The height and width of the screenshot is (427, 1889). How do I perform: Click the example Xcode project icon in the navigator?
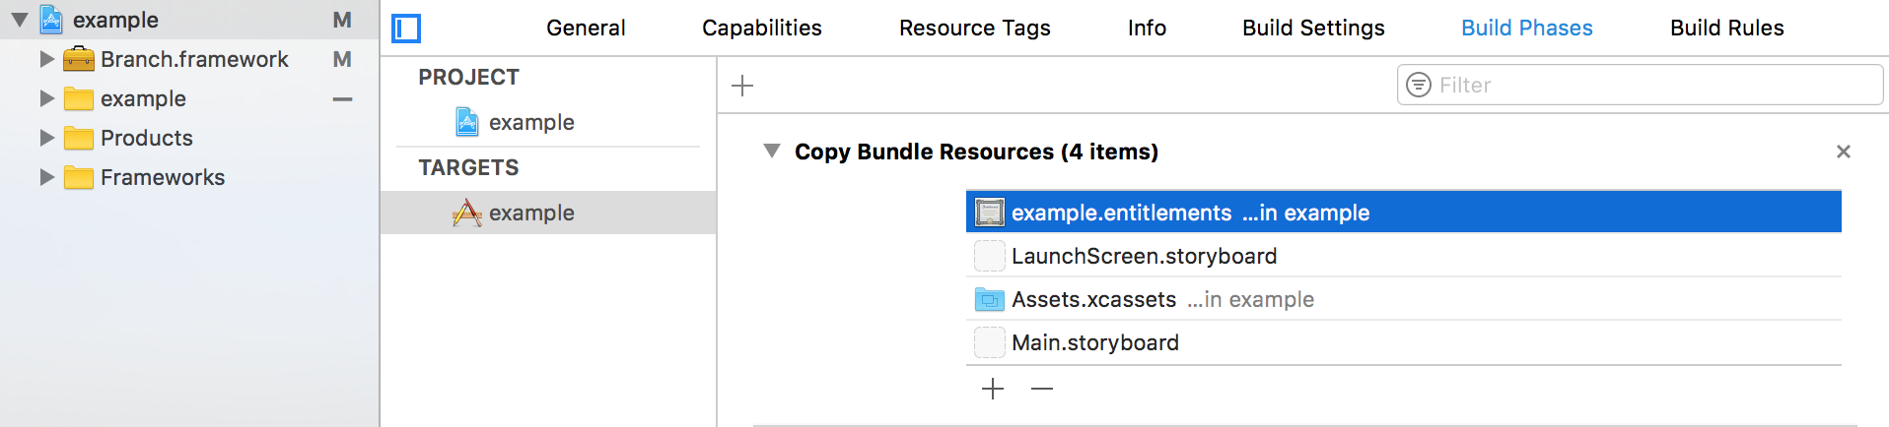pyautogui.click(x=51, y=19)
